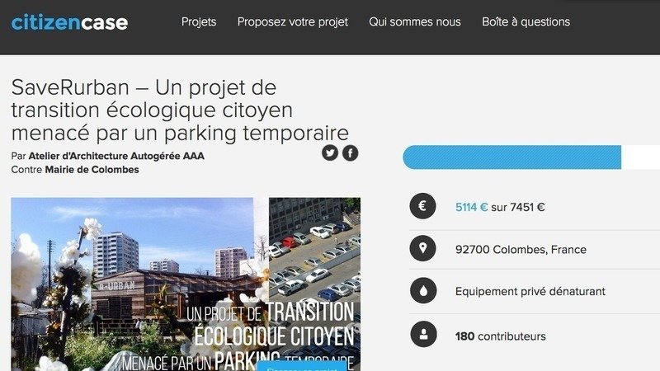Open the Projets menu item
Viewport: 660px width, 371px height.
(x=199, y=22)
